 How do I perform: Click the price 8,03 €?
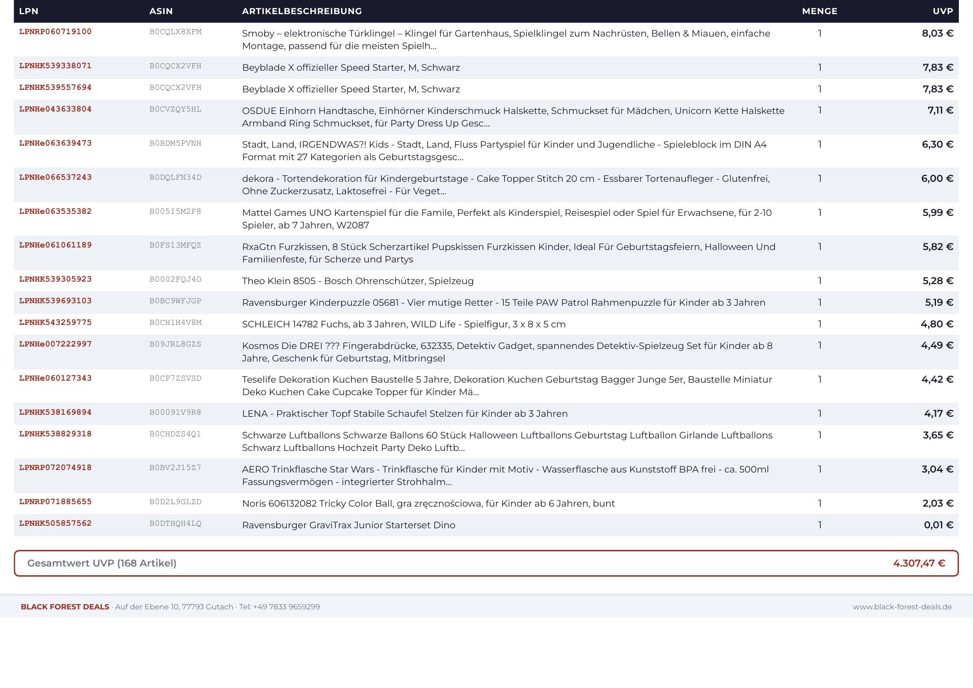tap(937, 33)
